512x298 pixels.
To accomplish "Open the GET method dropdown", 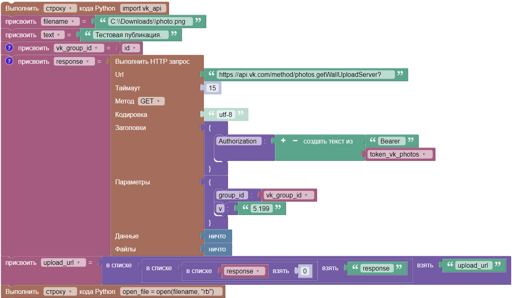I will click(151, 101).
